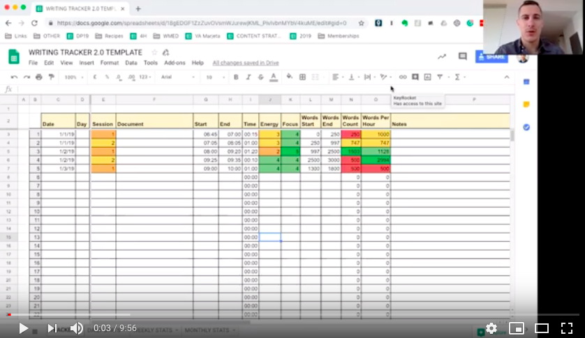Image resolution: width=585 pixels, height=338 pixels.
Task: Click the blue Share button
Action: coord(491,56)
